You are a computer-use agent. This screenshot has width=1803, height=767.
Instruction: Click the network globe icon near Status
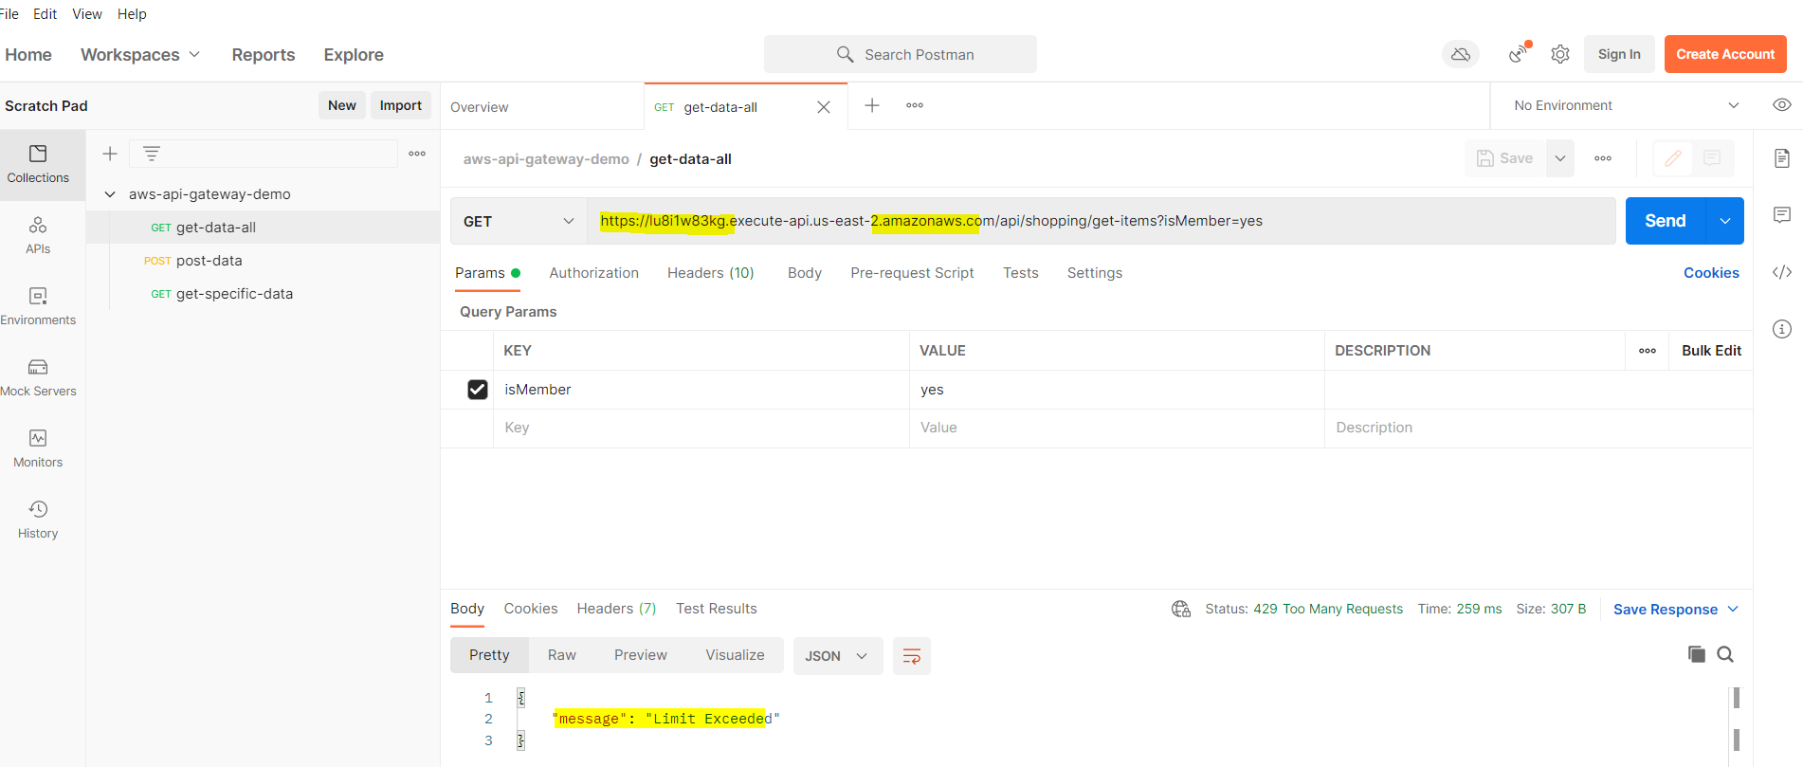coord(1181,609)
